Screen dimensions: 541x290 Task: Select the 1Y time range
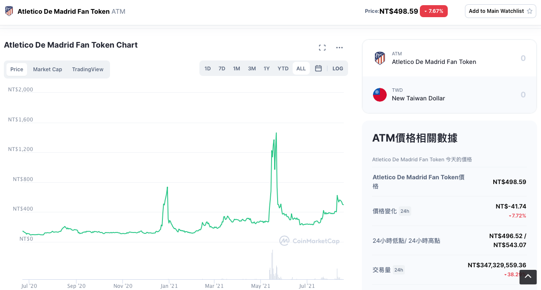tap(267, 68)
